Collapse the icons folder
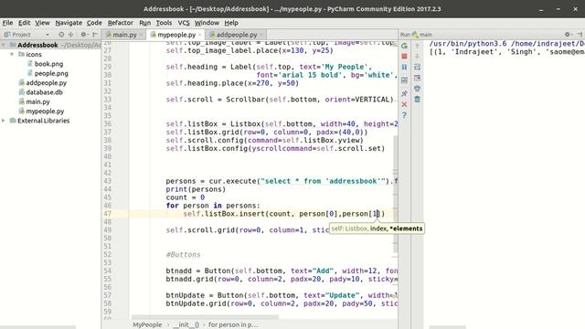 pyautogui.click(x=12, y=55)
